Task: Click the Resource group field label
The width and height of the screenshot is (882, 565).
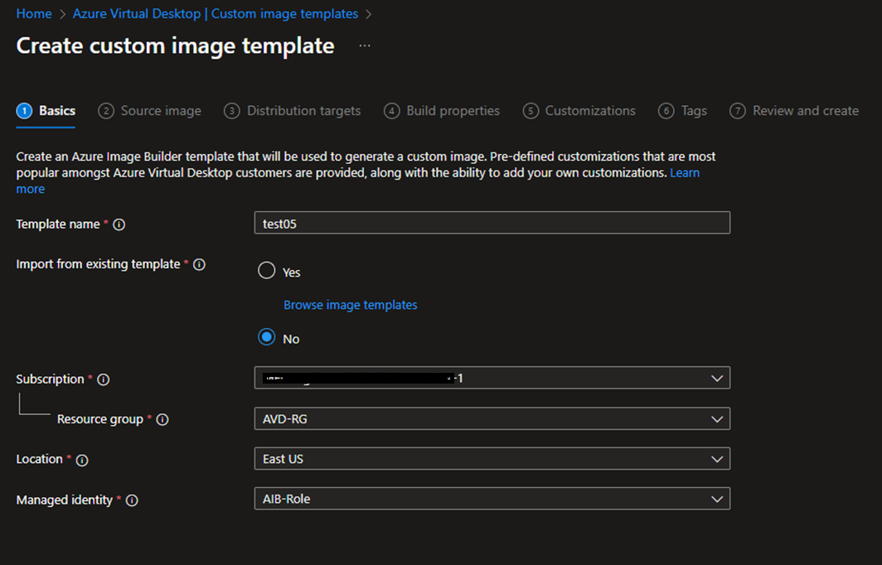Action: pyautogui.click(x=100, y=419)
